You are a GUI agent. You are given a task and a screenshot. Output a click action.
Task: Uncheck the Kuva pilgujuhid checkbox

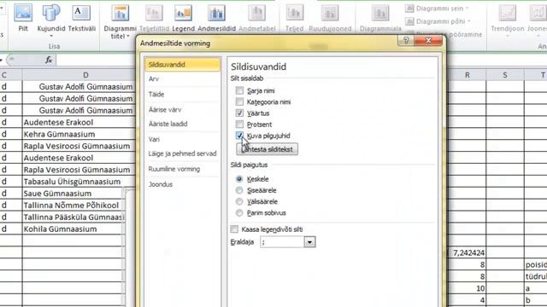coord(239,136)
